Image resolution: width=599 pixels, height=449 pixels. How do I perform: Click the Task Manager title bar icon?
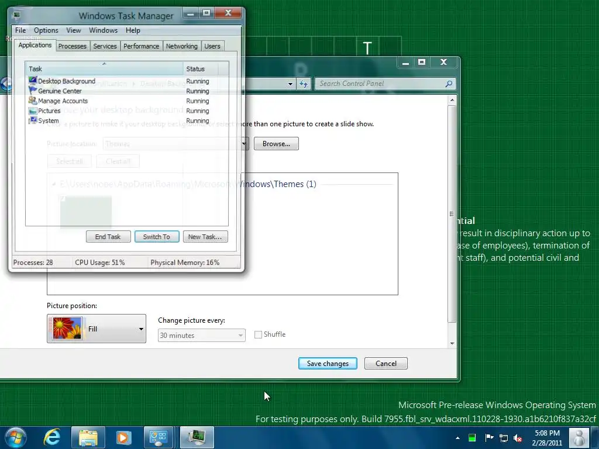pyautogui.click(x=17, y=16)
